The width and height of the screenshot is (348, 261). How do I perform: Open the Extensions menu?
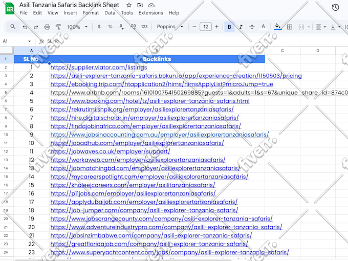(150, 13)
